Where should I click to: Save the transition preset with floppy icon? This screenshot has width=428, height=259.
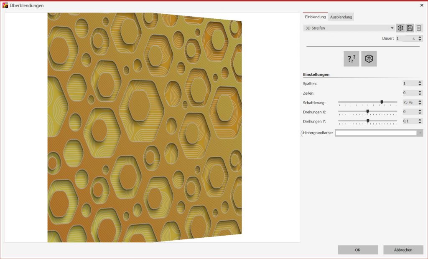coord(410,28)
